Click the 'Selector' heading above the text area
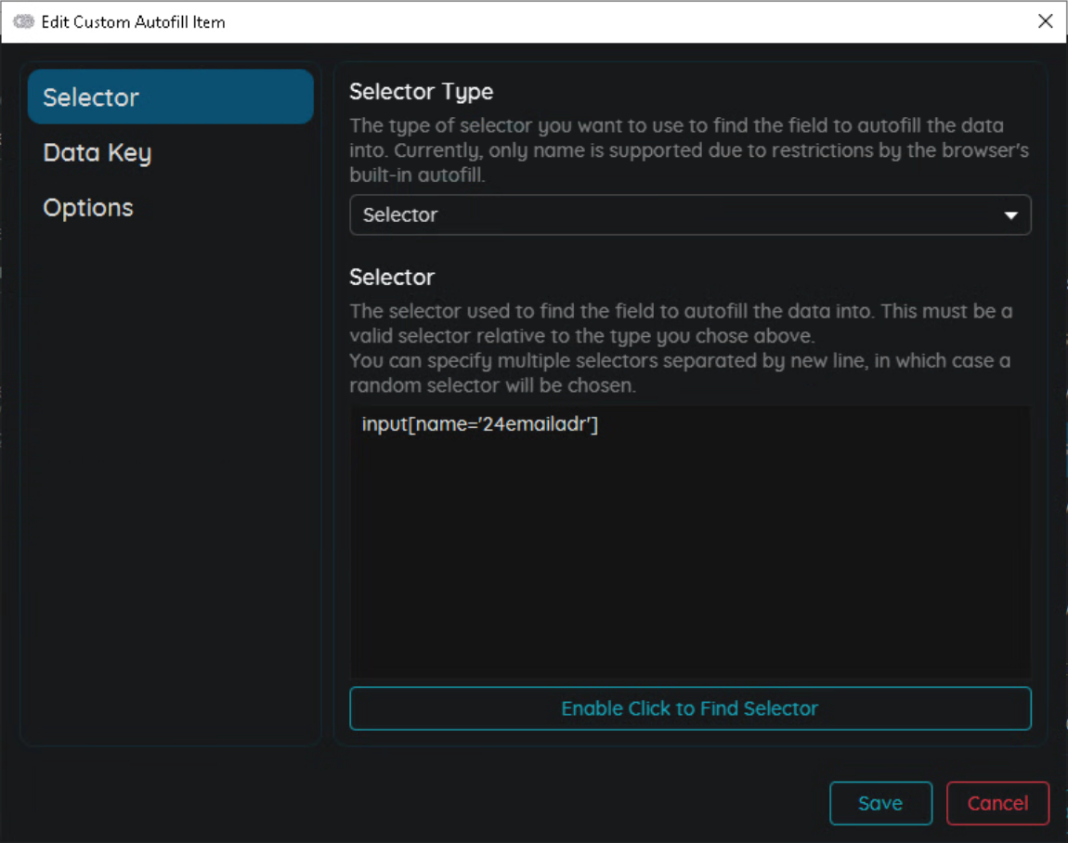The height and width of the screenshot is (843, 1068). click(x=392, y=278)
